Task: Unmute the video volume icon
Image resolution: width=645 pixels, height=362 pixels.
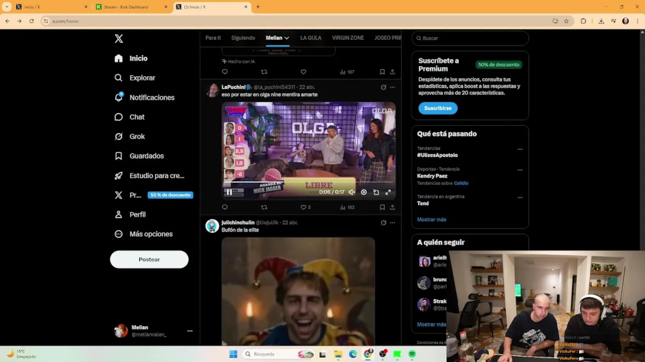Action: coord(352,192)
